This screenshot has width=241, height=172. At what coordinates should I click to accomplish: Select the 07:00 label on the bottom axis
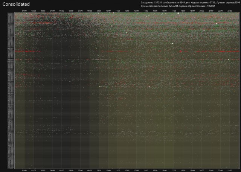pyautogui.click(x=80, y=170)
